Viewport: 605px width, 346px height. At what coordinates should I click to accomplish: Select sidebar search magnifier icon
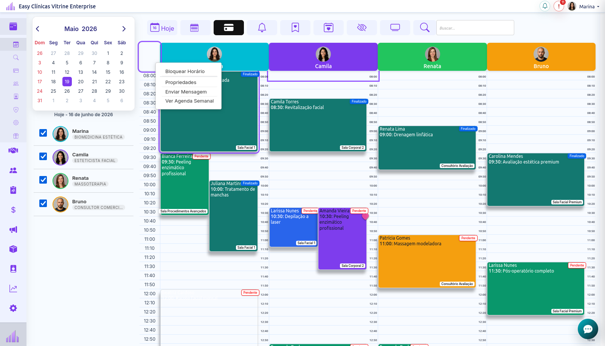[x=16, y=58]
